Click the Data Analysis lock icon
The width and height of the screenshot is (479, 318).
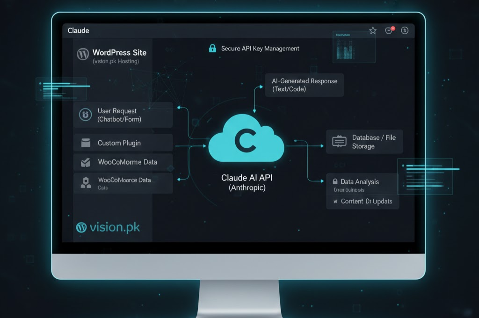click(335, 181)
